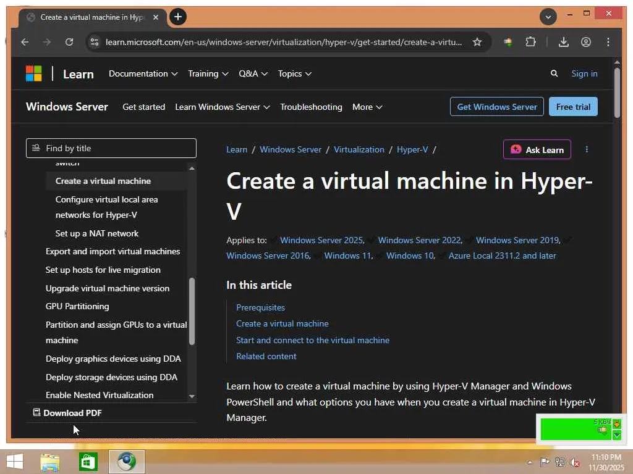Open site information icon in address bar
Viewport: 633px width, 474px height.
point(95,42)
